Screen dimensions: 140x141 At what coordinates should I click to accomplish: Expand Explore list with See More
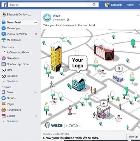[x=13, y=121]
